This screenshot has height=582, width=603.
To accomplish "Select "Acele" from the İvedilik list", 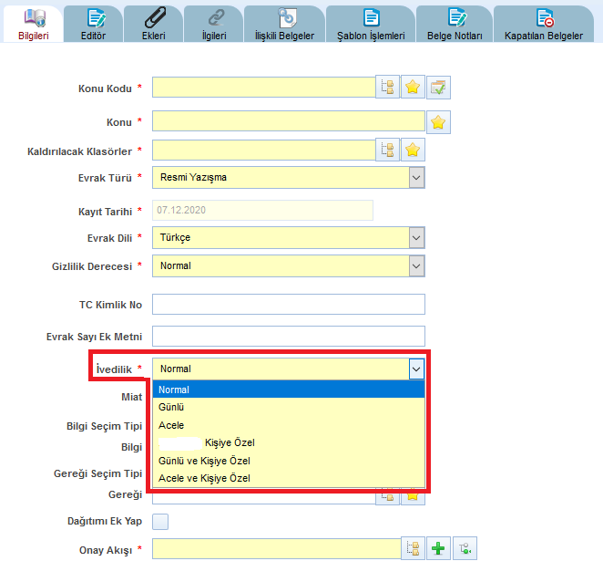I will 171,425.
